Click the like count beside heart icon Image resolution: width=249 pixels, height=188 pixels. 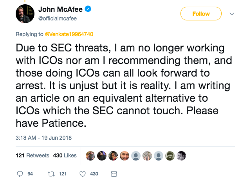[x=94, y=173]
